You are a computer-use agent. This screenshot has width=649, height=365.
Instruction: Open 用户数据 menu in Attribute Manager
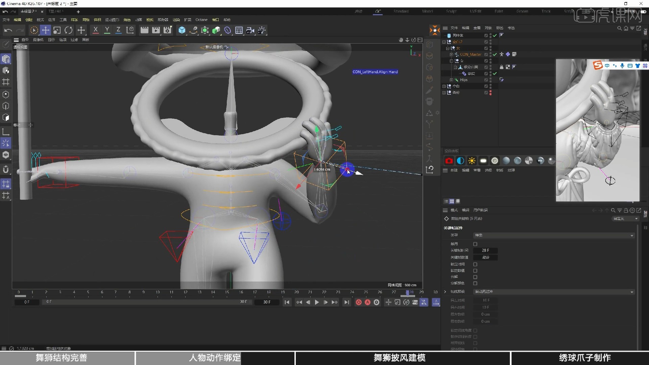tap(480, 210)
